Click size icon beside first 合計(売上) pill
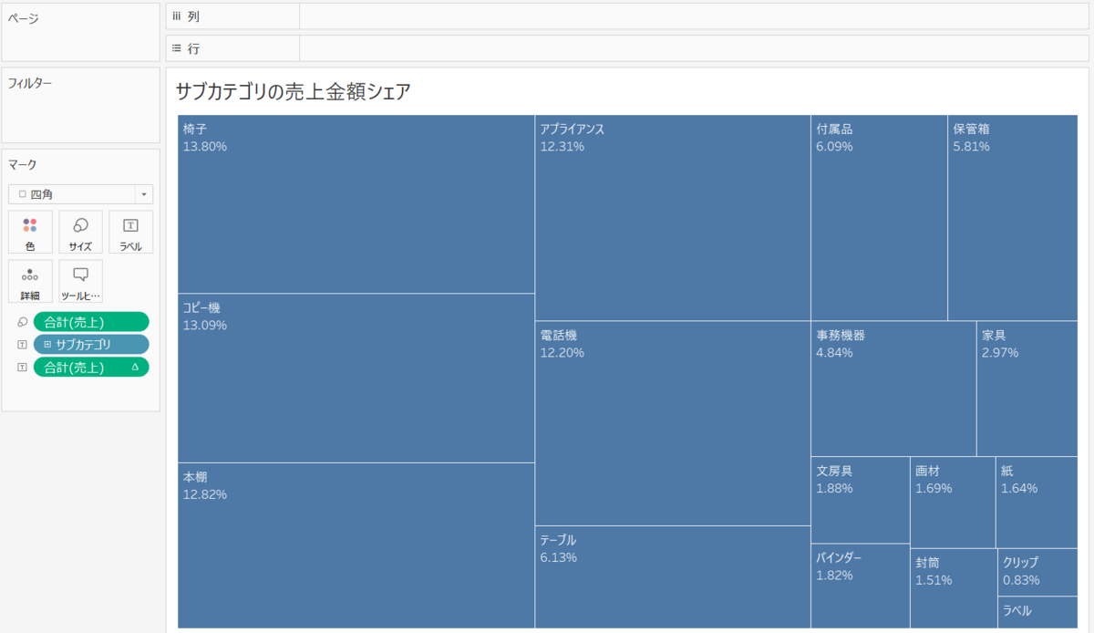 [x=22, y=322]
